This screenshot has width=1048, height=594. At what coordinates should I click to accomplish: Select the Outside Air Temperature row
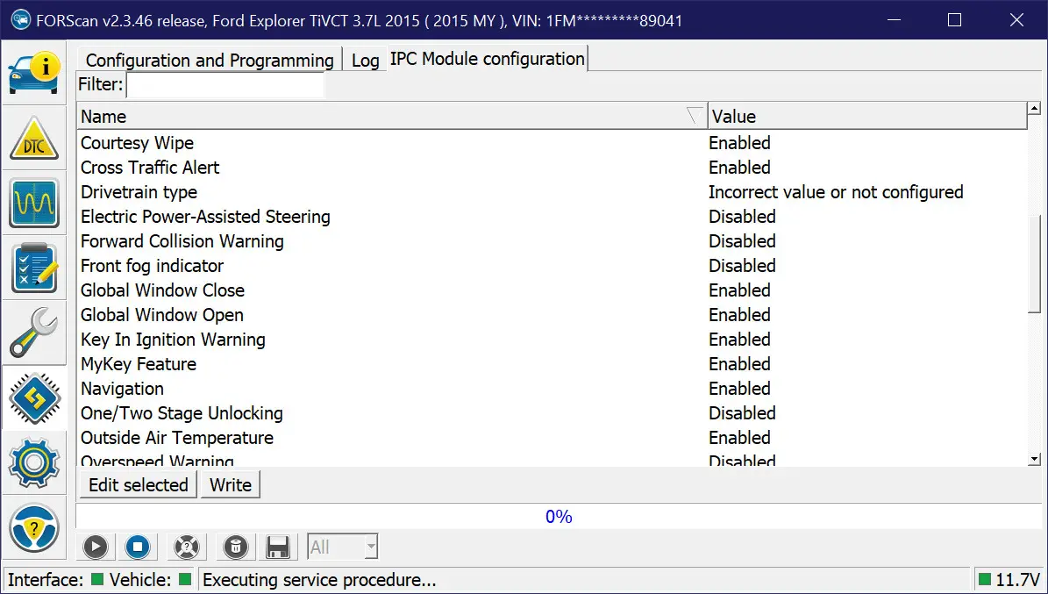[553, 438]
